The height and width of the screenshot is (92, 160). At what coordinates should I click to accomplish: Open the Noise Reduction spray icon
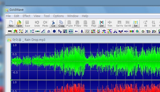click(115, 31)
